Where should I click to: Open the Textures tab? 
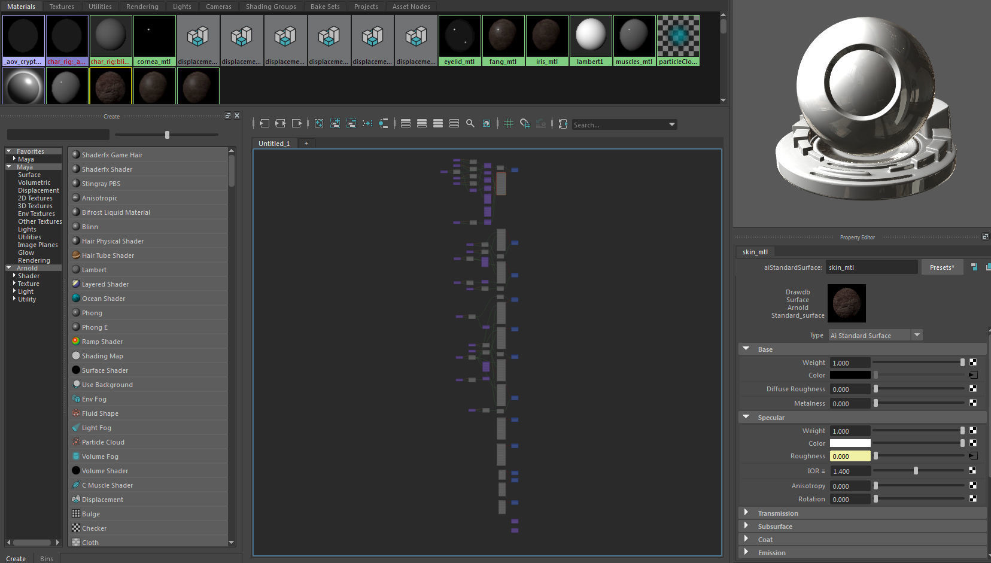click(x=62, y=7)
